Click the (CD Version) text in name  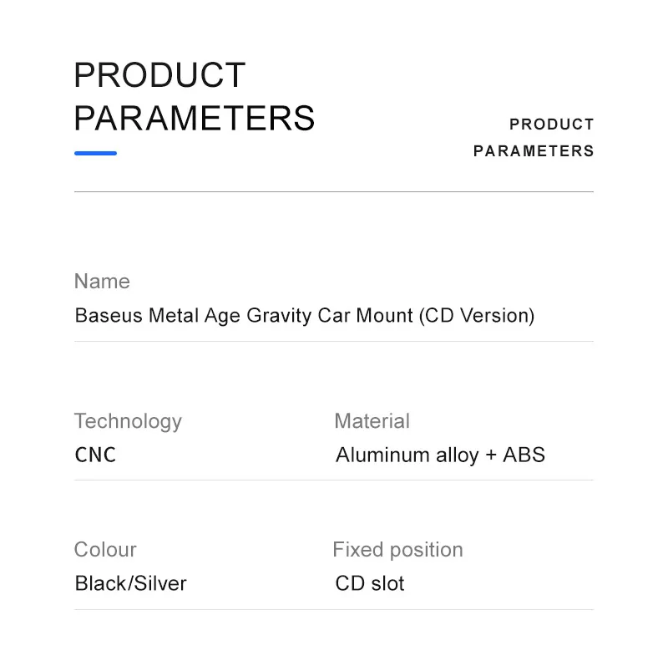click(x=477, y=316)
